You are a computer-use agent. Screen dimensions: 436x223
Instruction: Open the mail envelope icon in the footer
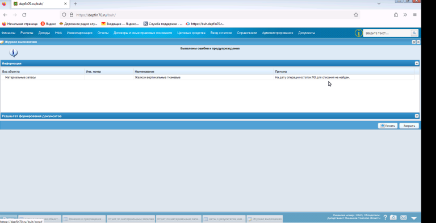pos(404,218)
